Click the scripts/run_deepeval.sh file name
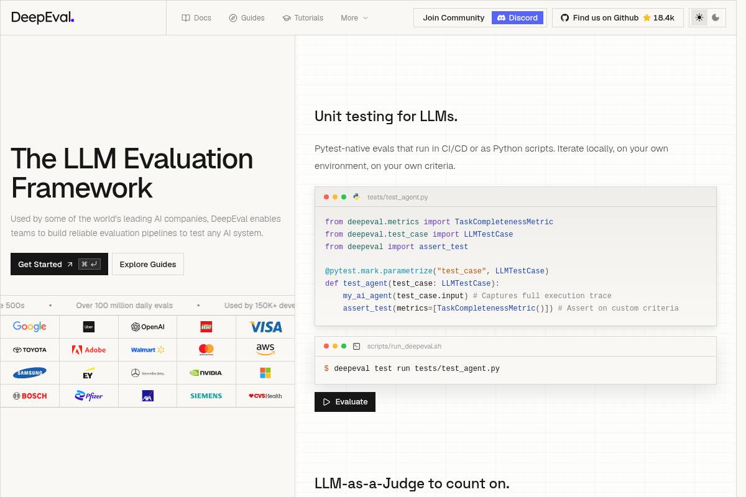The image size is (746, 497). [x=404, y=346]
